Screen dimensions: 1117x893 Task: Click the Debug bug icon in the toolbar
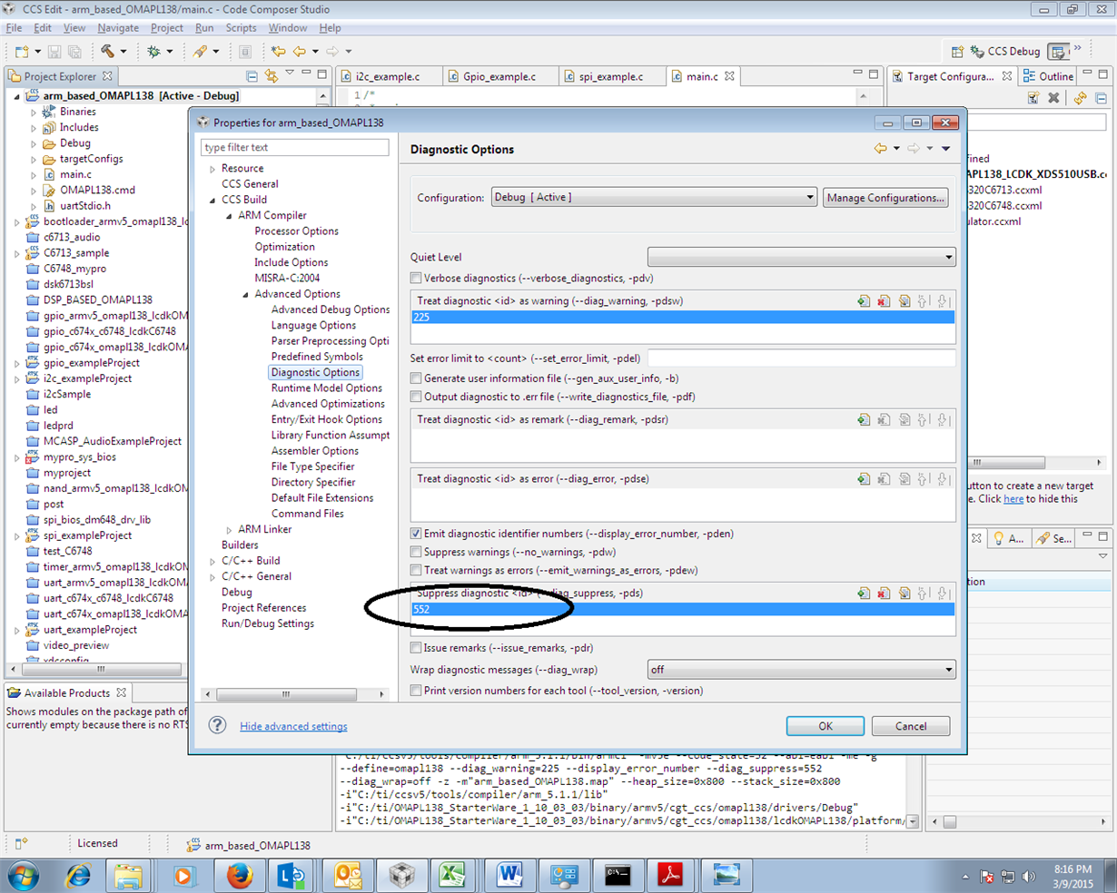pos(154,52)
